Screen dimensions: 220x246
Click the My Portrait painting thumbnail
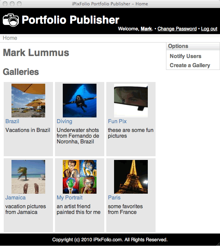point(80,177)
